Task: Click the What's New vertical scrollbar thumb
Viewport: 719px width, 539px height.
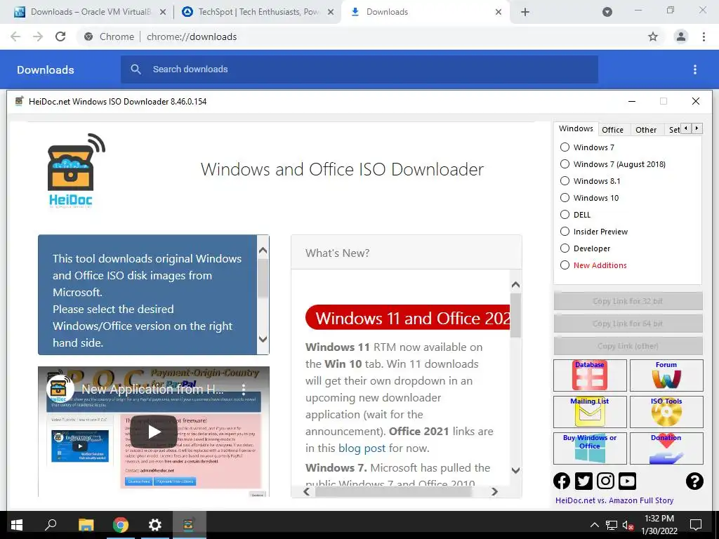Action: 515,315
